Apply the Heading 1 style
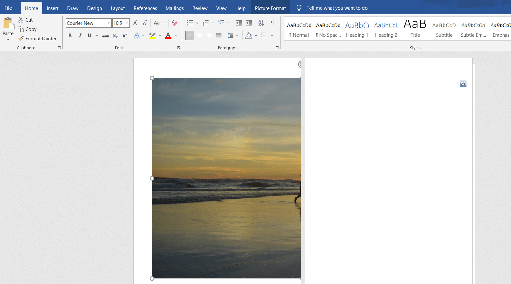 pos(357,29)
